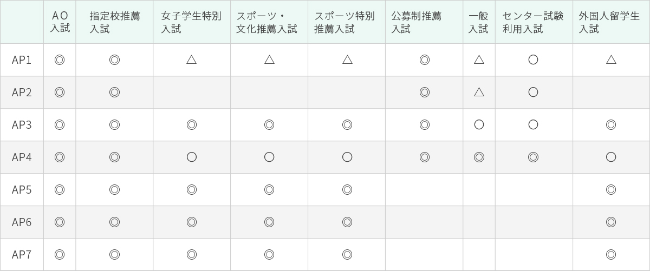
Task: Select the double circle in AP6 指定校推薦入試
Action: (114, 222)
